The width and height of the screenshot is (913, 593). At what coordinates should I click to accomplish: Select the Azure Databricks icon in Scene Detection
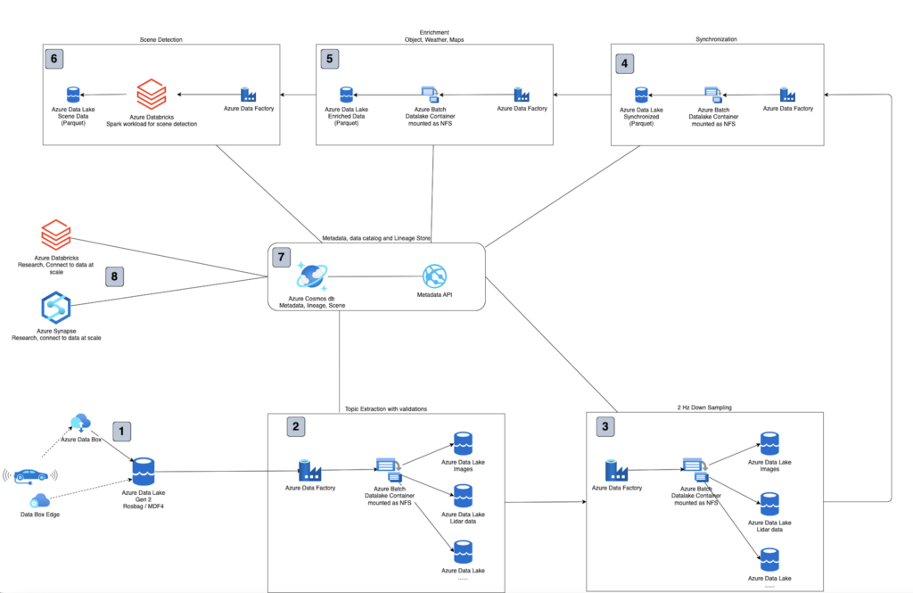click(151, 94)
